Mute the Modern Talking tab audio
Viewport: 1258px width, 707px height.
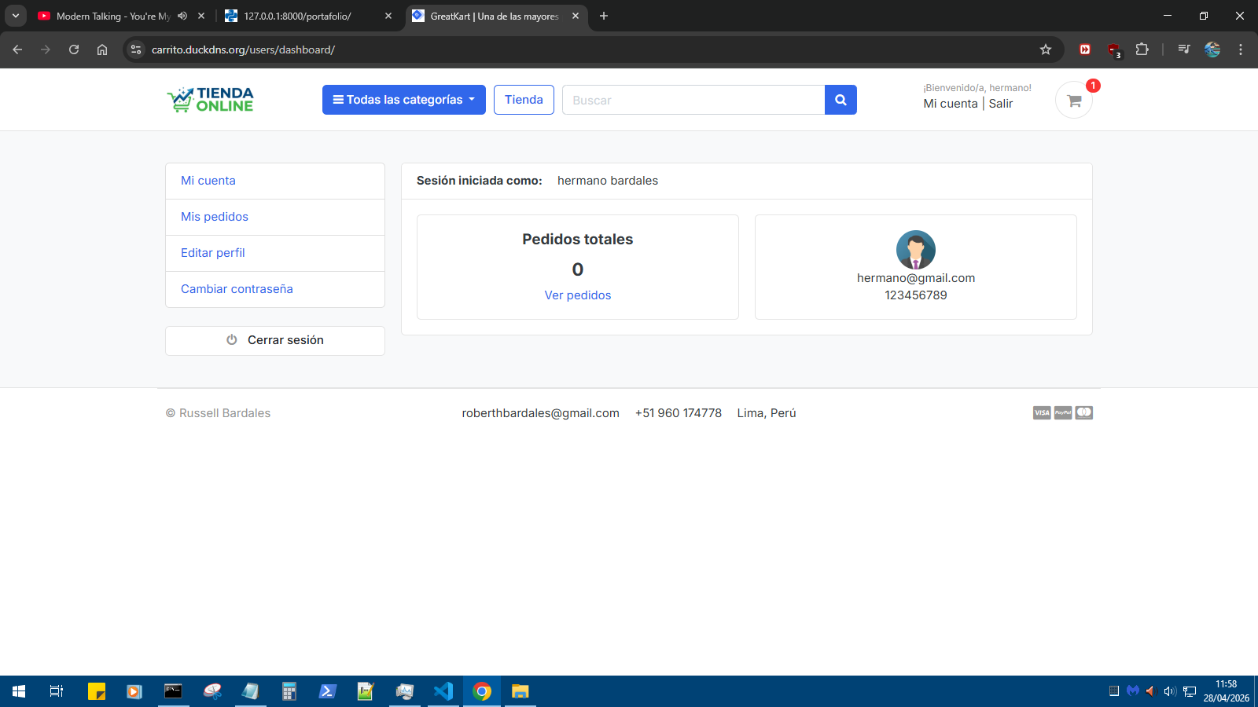pyautogui.click(x=182, y=16)
